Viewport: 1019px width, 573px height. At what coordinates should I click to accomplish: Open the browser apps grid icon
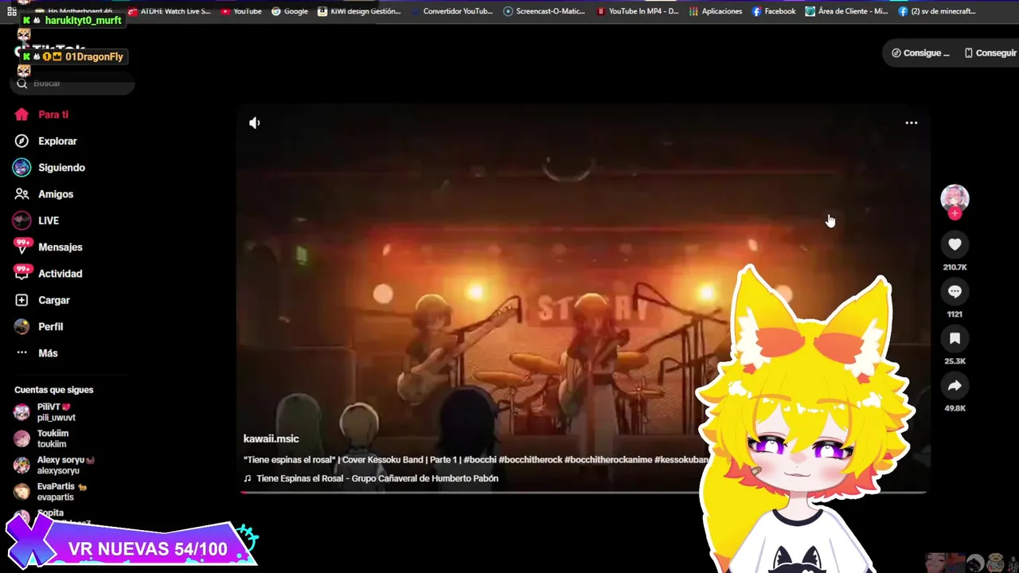[12, 12]
